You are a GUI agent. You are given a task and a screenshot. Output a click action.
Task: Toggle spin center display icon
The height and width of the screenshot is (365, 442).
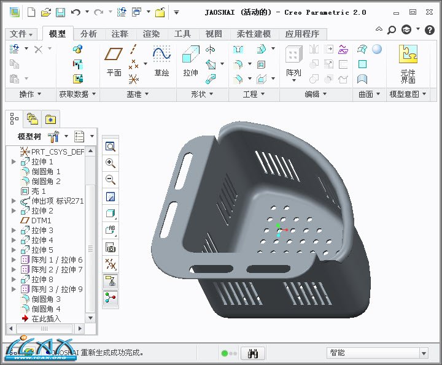[110, 298]
